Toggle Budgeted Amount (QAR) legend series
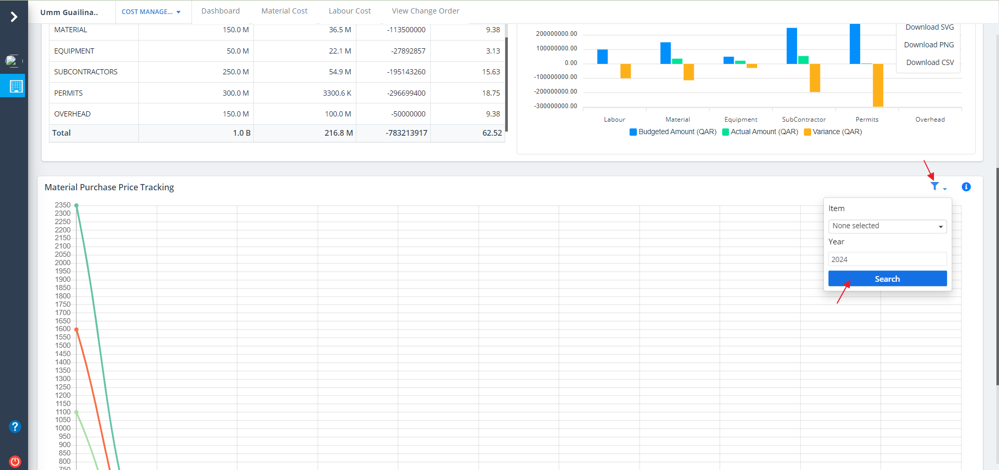Viewport: 999px width, 470px height. click(673, 132)
